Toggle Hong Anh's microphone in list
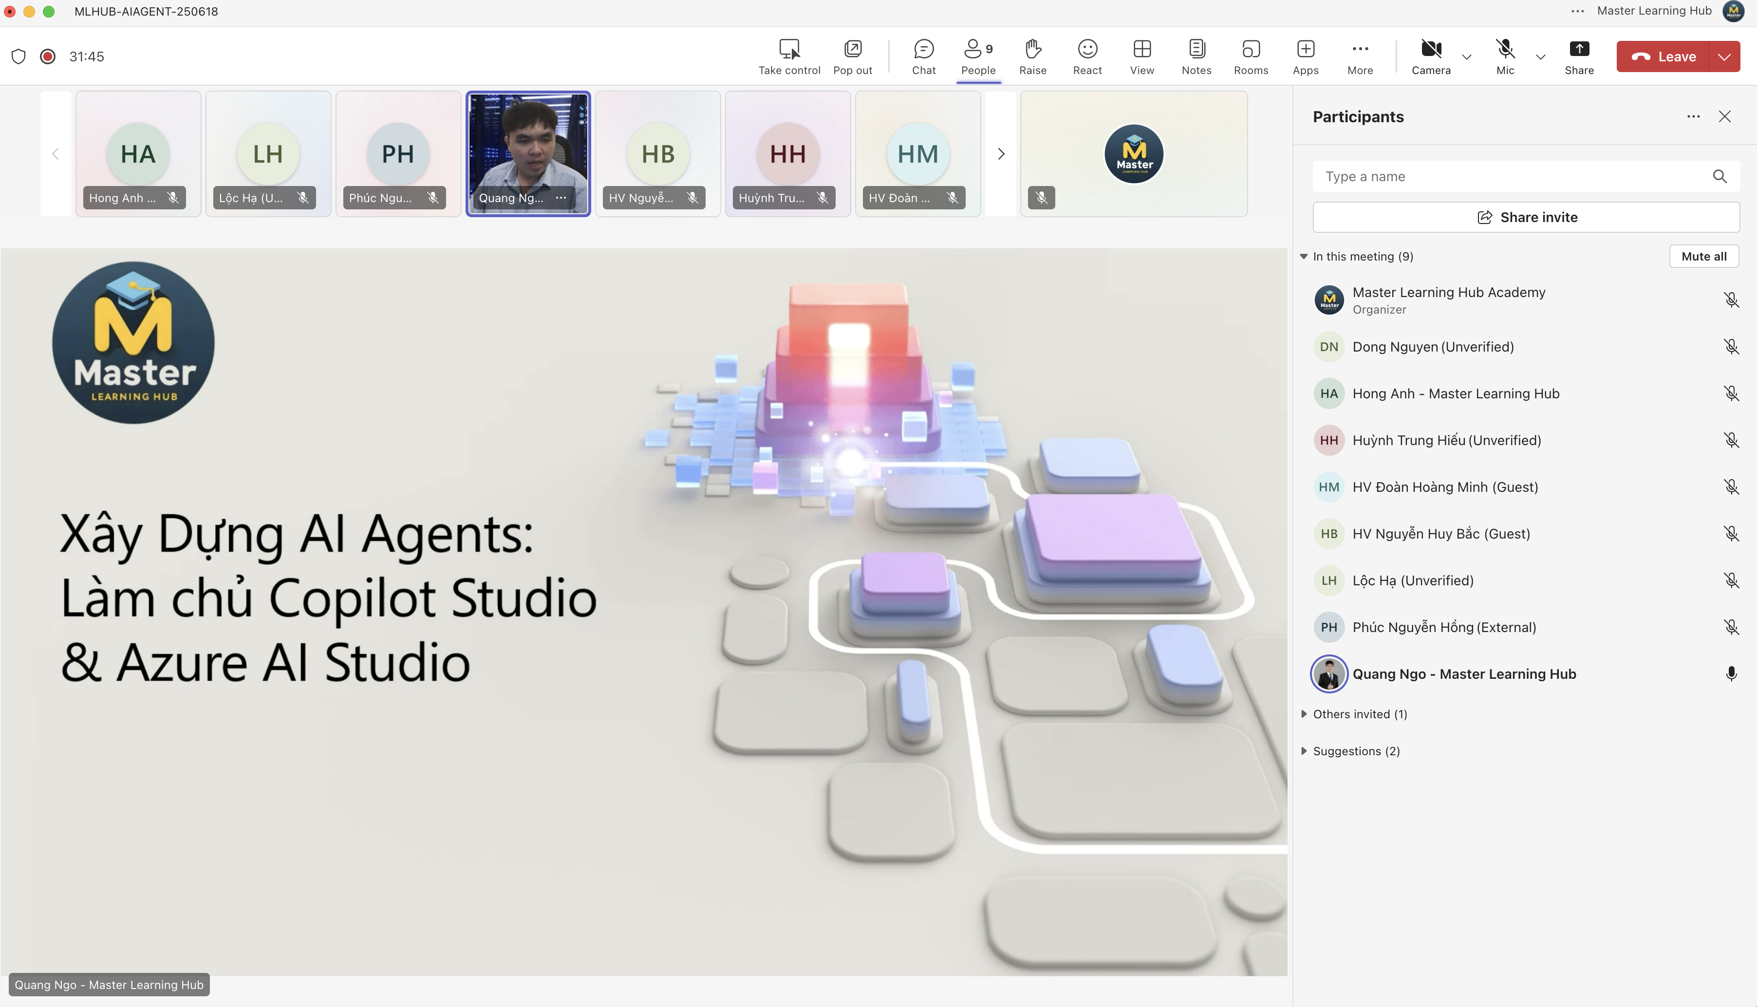The width and height of the screenshot is (1757, 1007). click(x=1731, y=393)
